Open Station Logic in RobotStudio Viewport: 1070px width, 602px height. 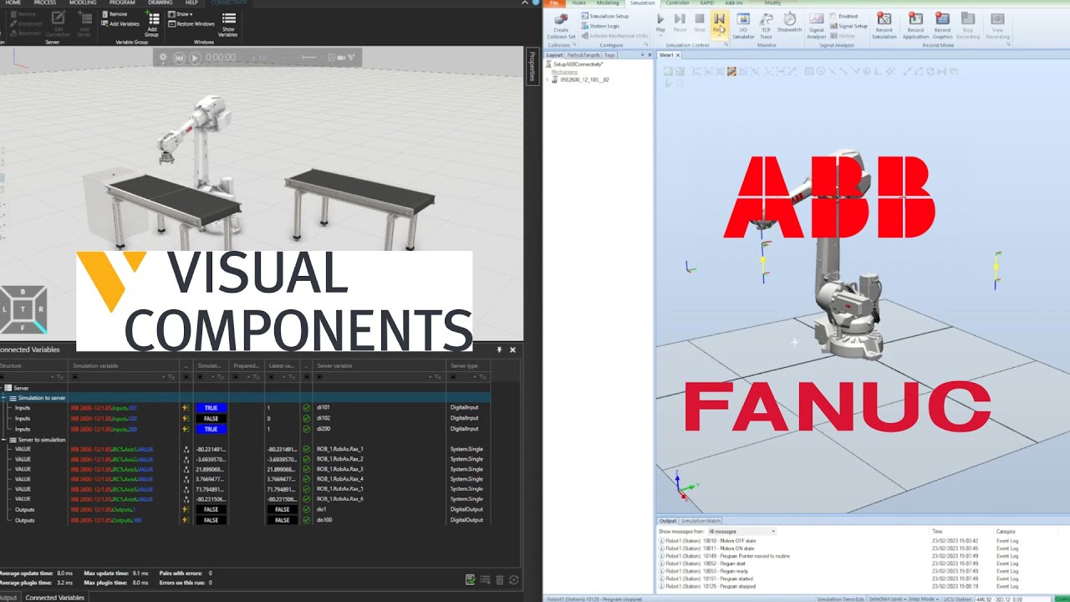tap(599, 26)
